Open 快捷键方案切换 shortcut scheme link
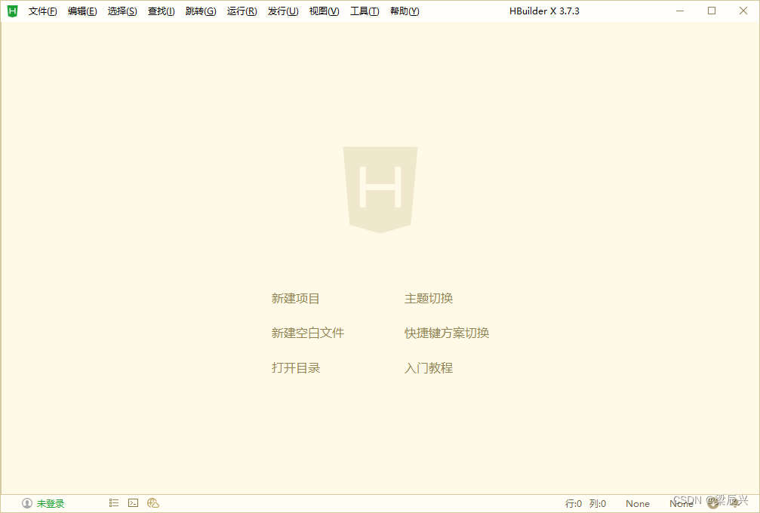Image resolution: width=760 pixels, height=513 pixels. pos(447,333)
